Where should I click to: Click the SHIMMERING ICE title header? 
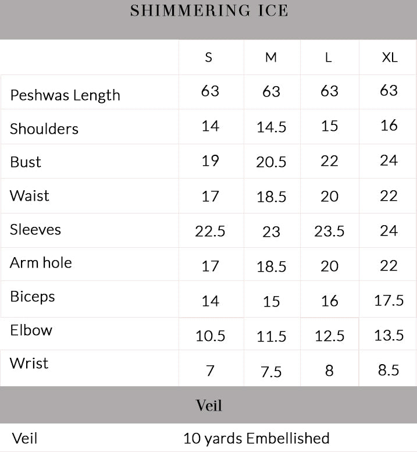[x=209, y=11]
